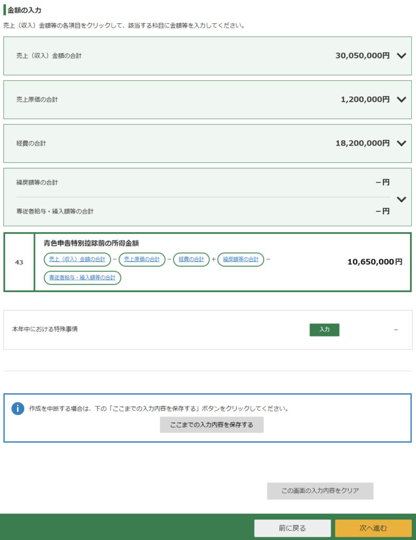Open the 経費の合計 section chevron
Viewport: 416px width, 540px height.
pos(401,143)
